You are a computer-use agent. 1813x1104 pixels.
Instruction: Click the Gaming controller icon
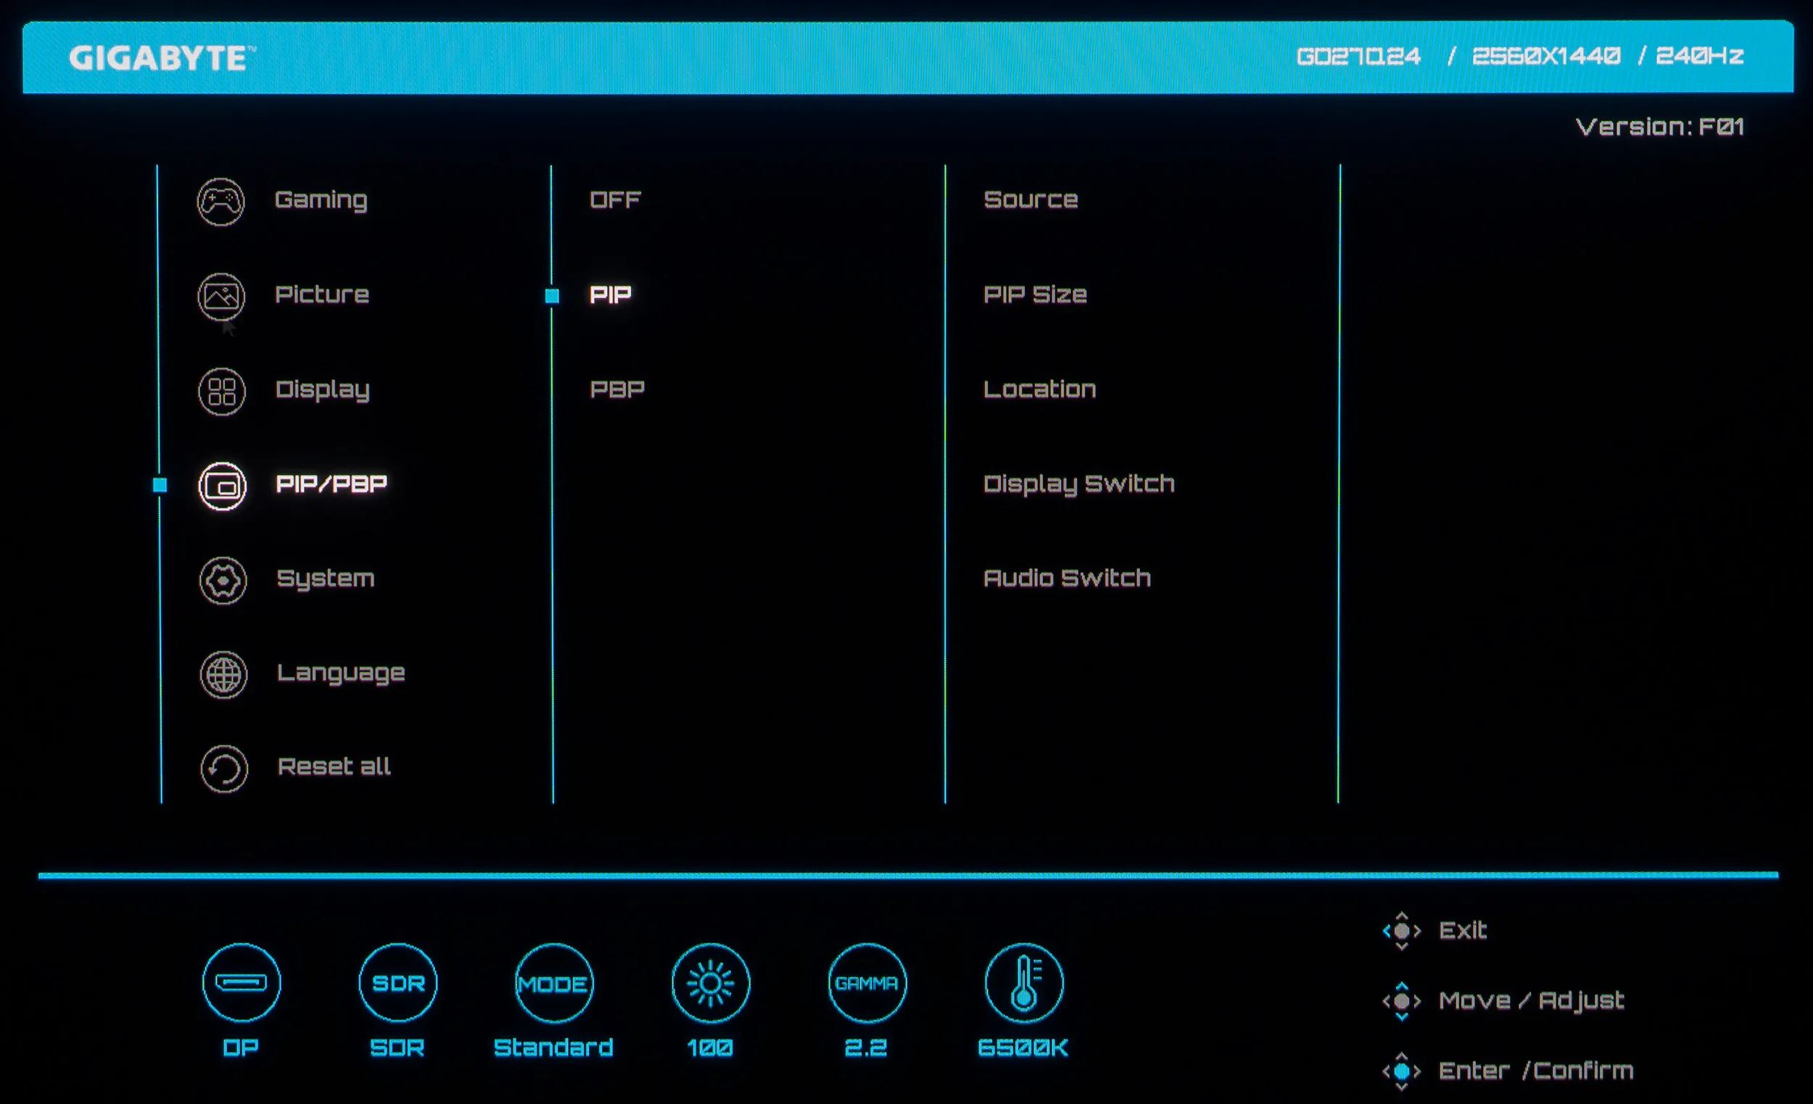(x=220, y=202)
